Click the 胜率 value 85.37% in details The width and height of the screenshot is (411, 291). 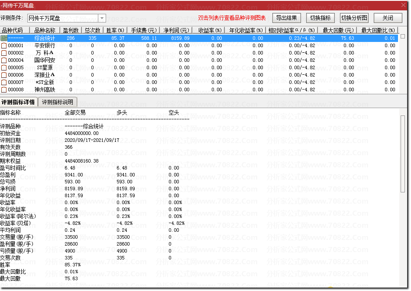[73, 265]
